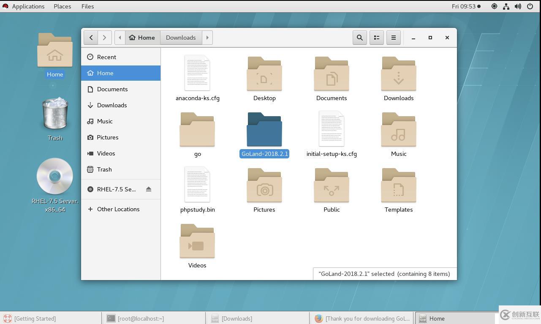
Task: Select Pictures in the sidebar
Action: pyautogui.click(x=121, y=137)
